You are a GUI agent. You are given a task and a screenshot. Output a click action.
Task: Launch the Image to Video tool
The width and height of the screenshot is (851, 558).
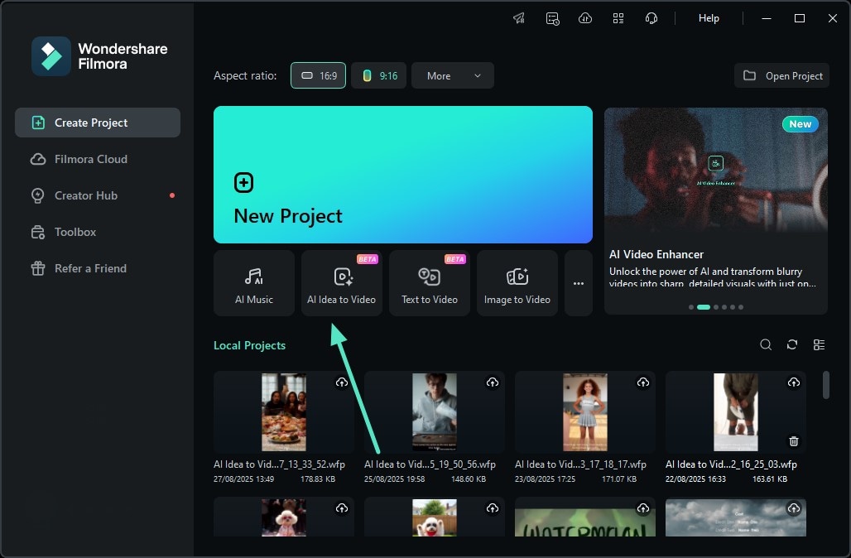pos(517,283)
